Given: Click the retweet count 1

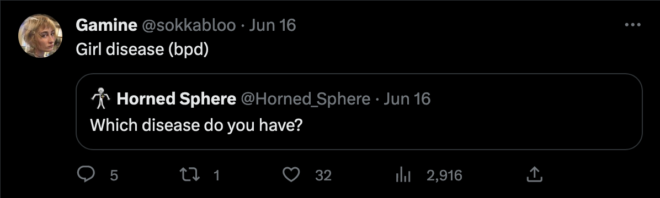Looking at the screenshot, I should point(216,175).
